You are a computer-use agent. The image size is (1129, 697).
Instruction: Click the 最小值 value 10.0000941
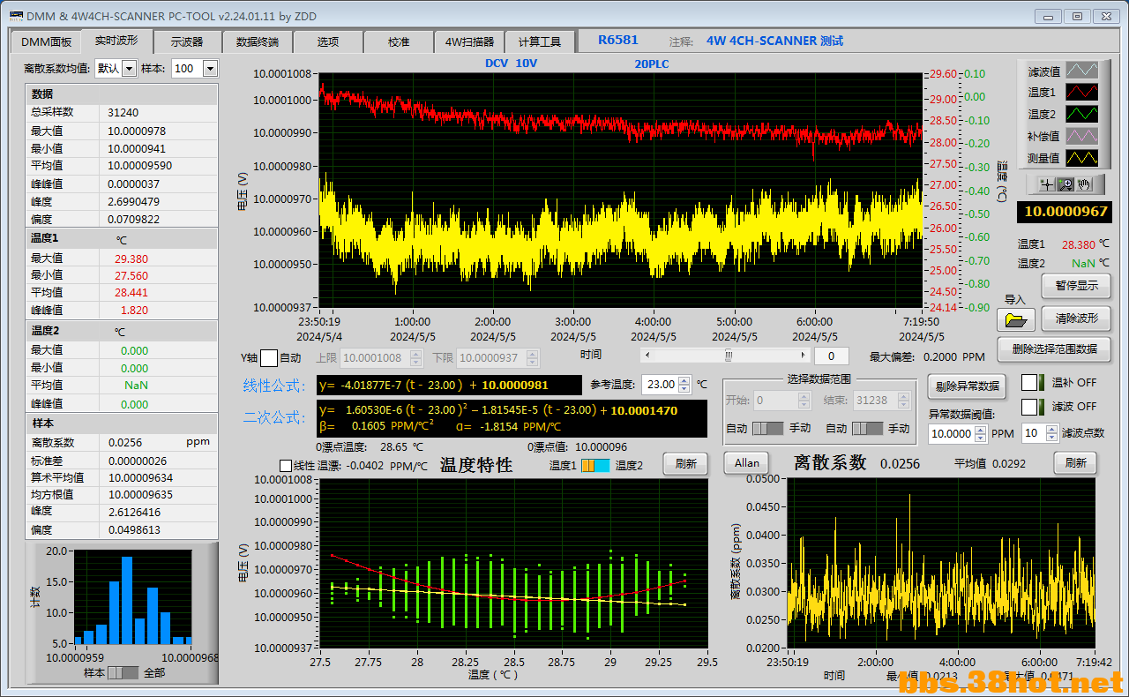137,148
